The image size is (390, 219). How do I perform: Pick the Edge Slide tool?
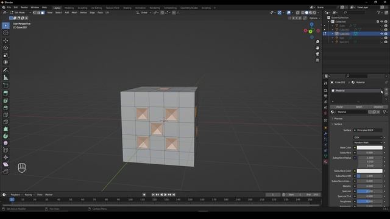tap(5, 150)
